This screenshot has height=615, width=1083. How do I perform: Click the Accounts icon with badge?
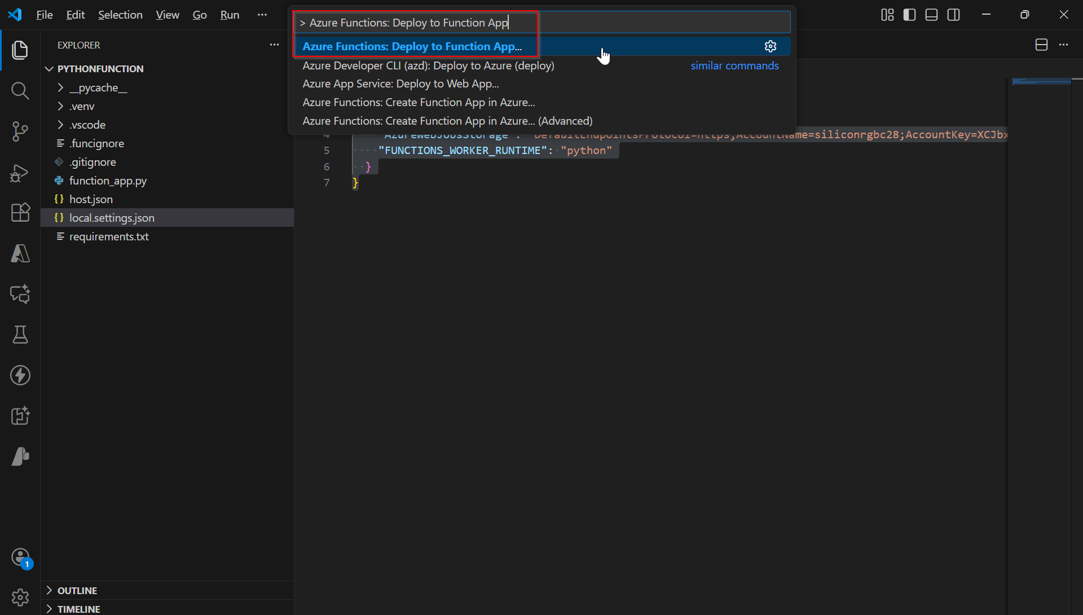[x=20, y=558]
